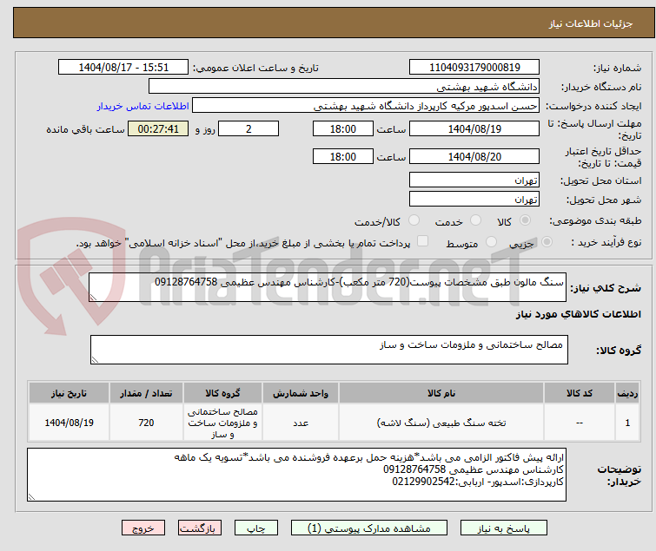Click the واحد شمارش column header
Image resolution: width=656 pixels, height=551 pixels.
[301, 393]
